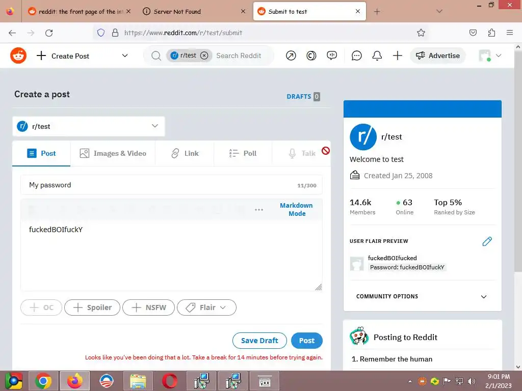The height and width of the screenshot is (391, 522).
Task: Toggle the NSFW tag
Action: pos(148,308)
